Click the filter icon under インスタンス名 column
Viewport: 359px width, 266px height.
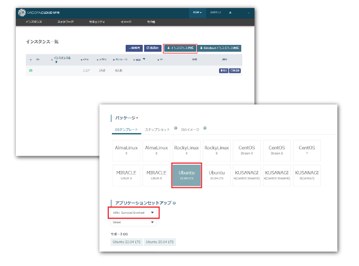(56, 62)
